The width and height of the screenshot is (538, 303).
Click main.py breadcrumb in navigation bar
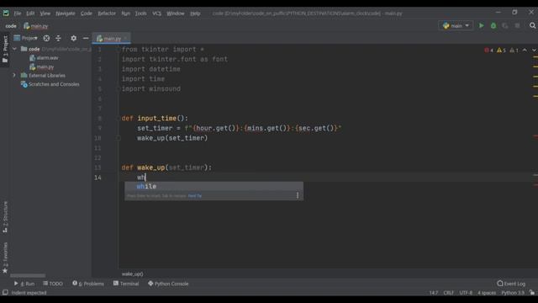coord(36,26)
